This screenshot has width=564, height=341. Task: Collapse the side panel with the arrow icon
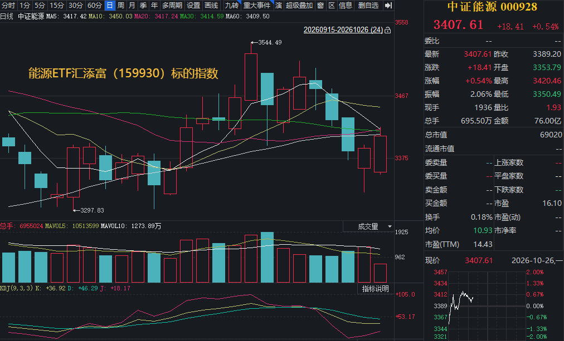pos(388,6)
